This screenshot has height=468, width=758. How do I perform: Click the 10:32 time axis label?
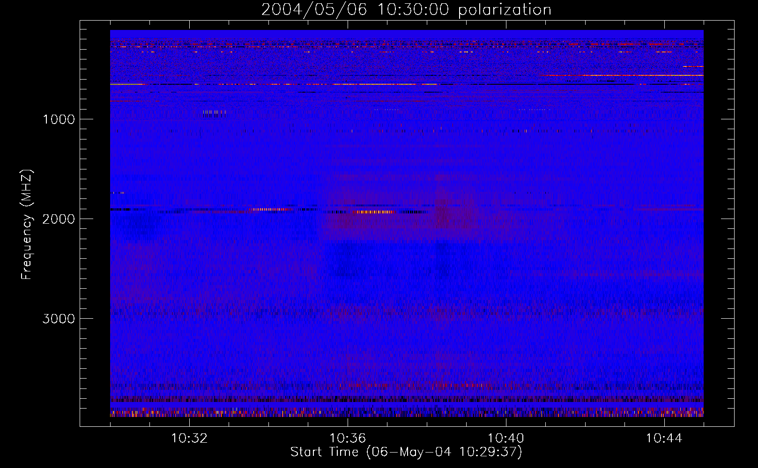point(189,439)
